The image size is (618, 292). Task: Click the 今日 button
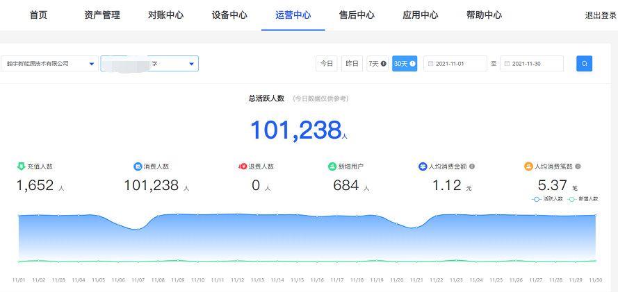pos(326,64)
